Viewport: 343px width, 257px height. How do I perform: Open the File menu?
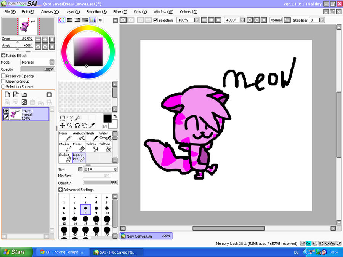(x=10, y=12)
